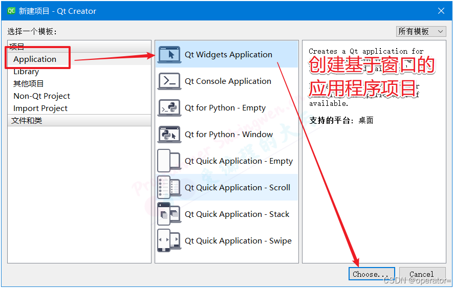
Task: Close the 新建项目 dialog
Action: tap(441, 11)
